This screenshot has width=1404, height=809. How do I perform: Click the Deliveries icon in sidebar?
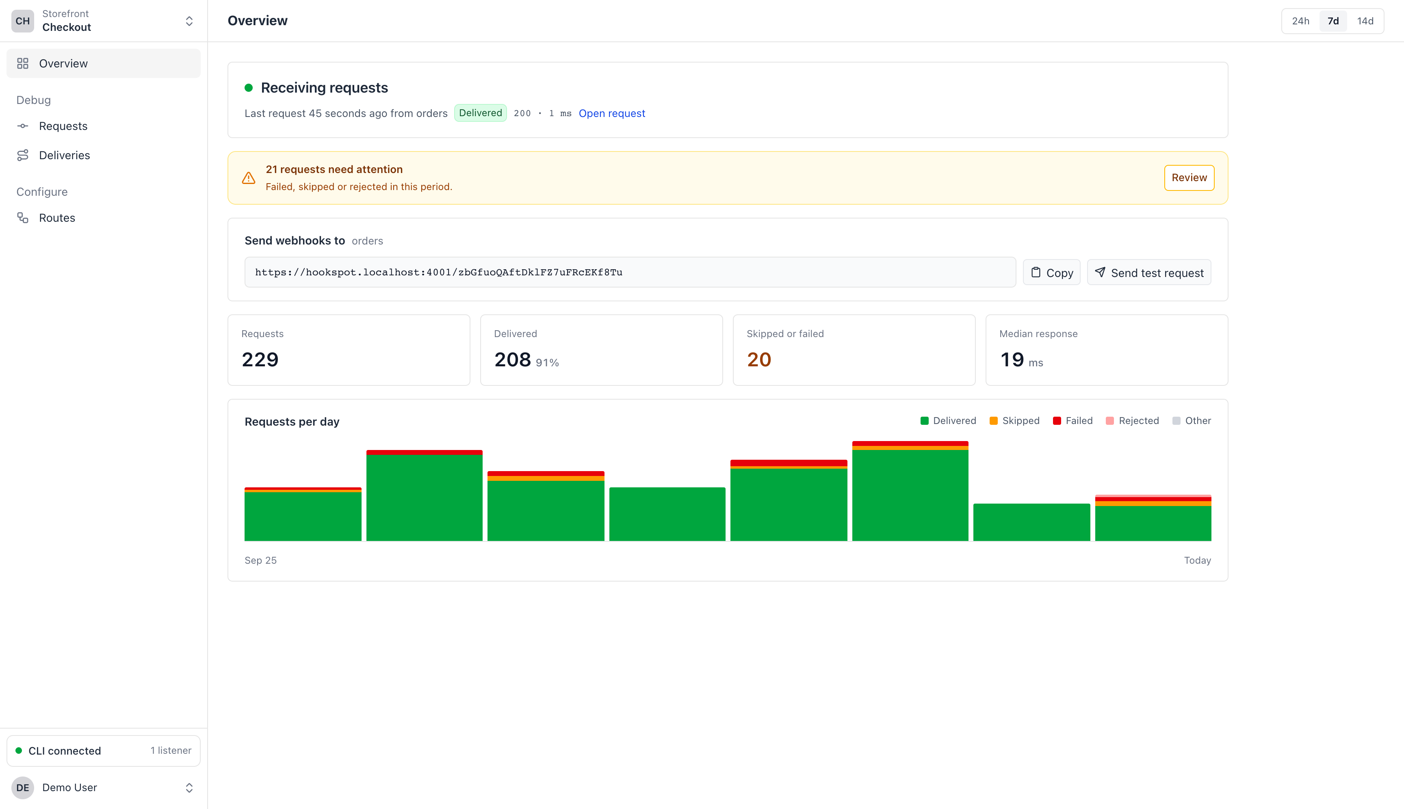23,155
